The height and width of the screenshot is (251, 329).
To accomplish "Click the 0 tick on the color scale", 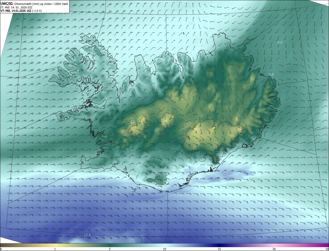I will 1,249.
